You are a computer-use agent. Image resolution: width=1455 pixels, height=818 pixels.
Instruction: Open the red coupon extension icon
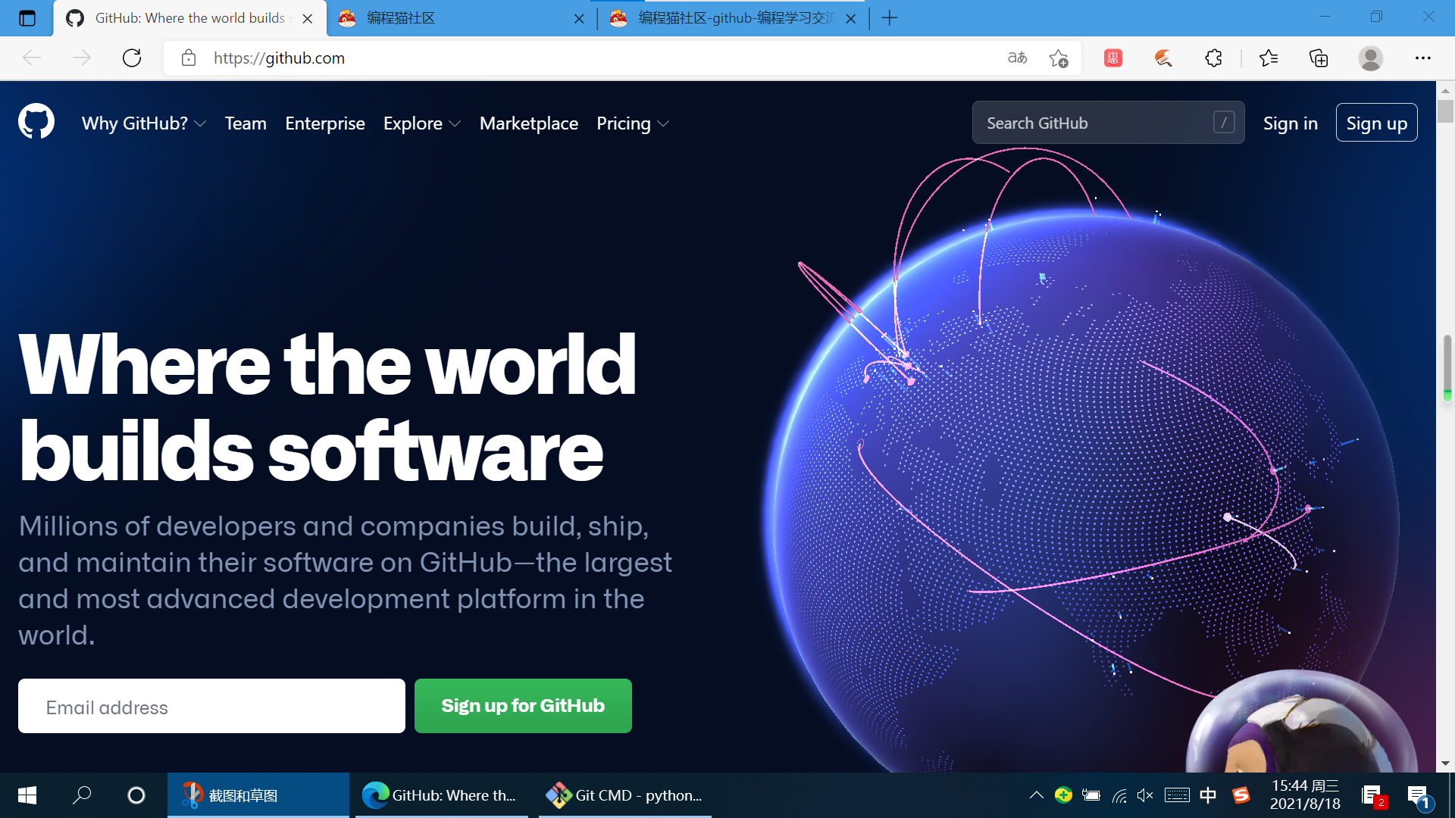1113,58
